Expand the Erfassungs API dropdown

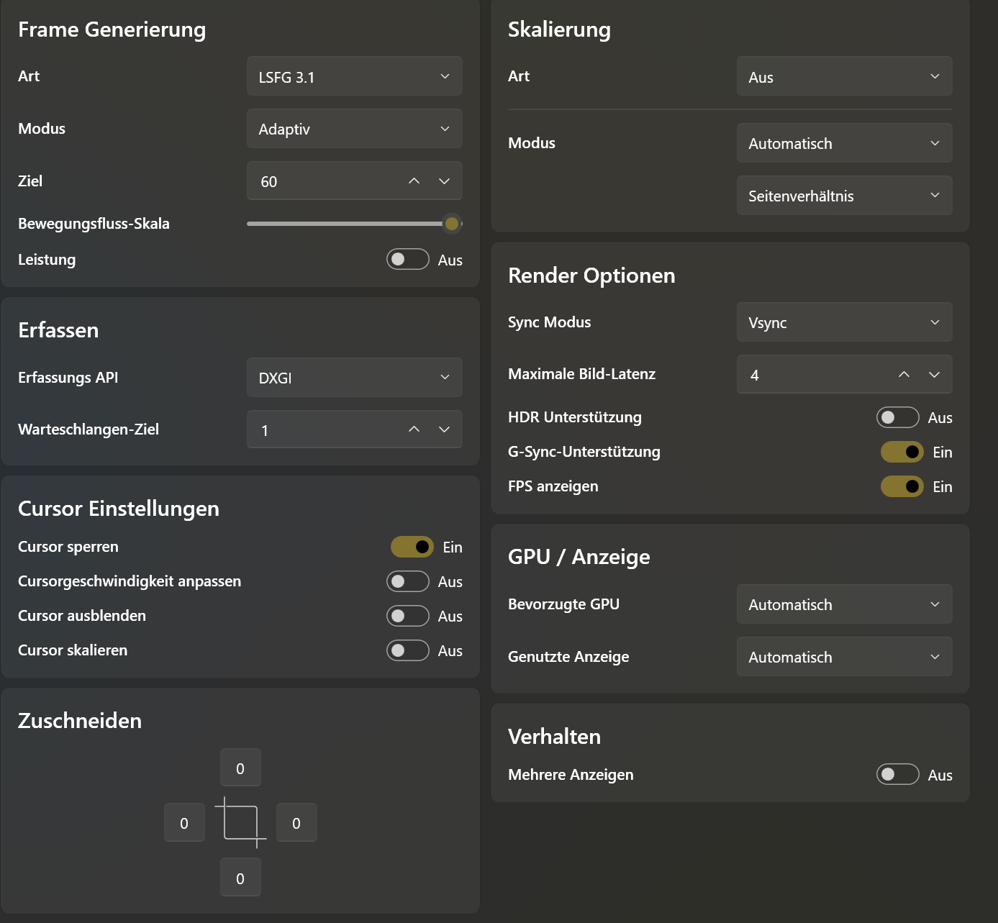tap(354, 378)
